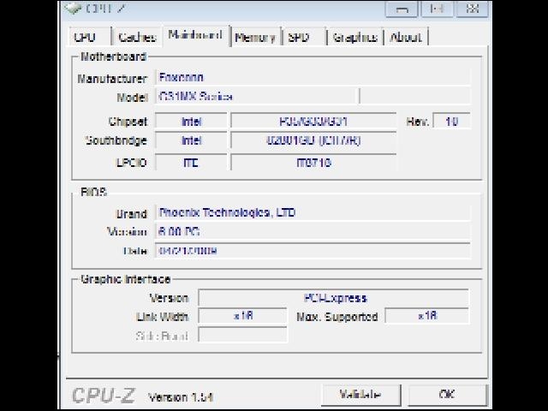Click the empty field beside Model

coord(415,97)
